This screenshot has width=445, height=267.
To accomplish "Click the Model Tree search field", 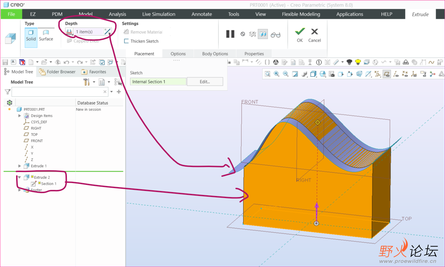I will [x=57, y=92].
